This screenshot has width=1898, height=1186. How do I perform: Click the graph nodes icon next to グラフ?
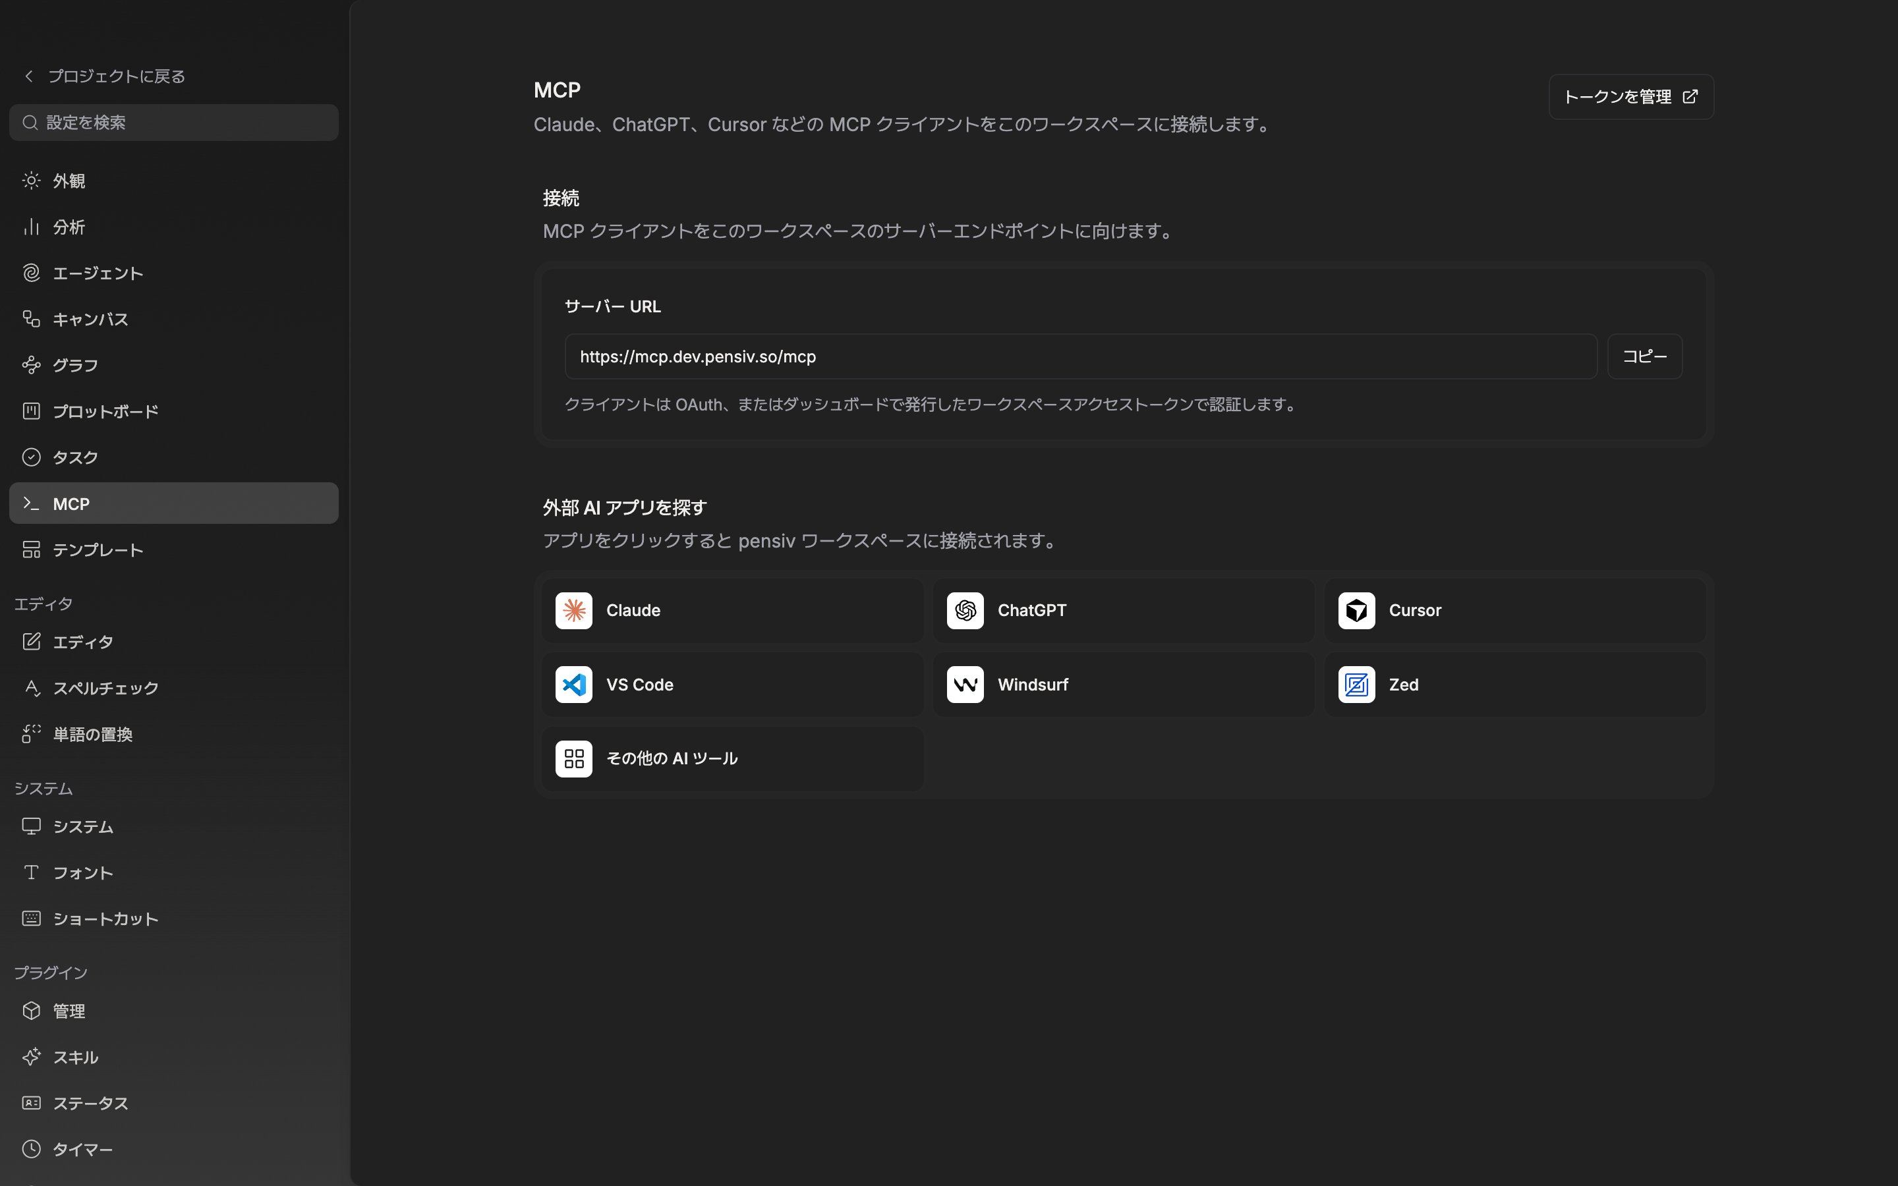(32, 365)
